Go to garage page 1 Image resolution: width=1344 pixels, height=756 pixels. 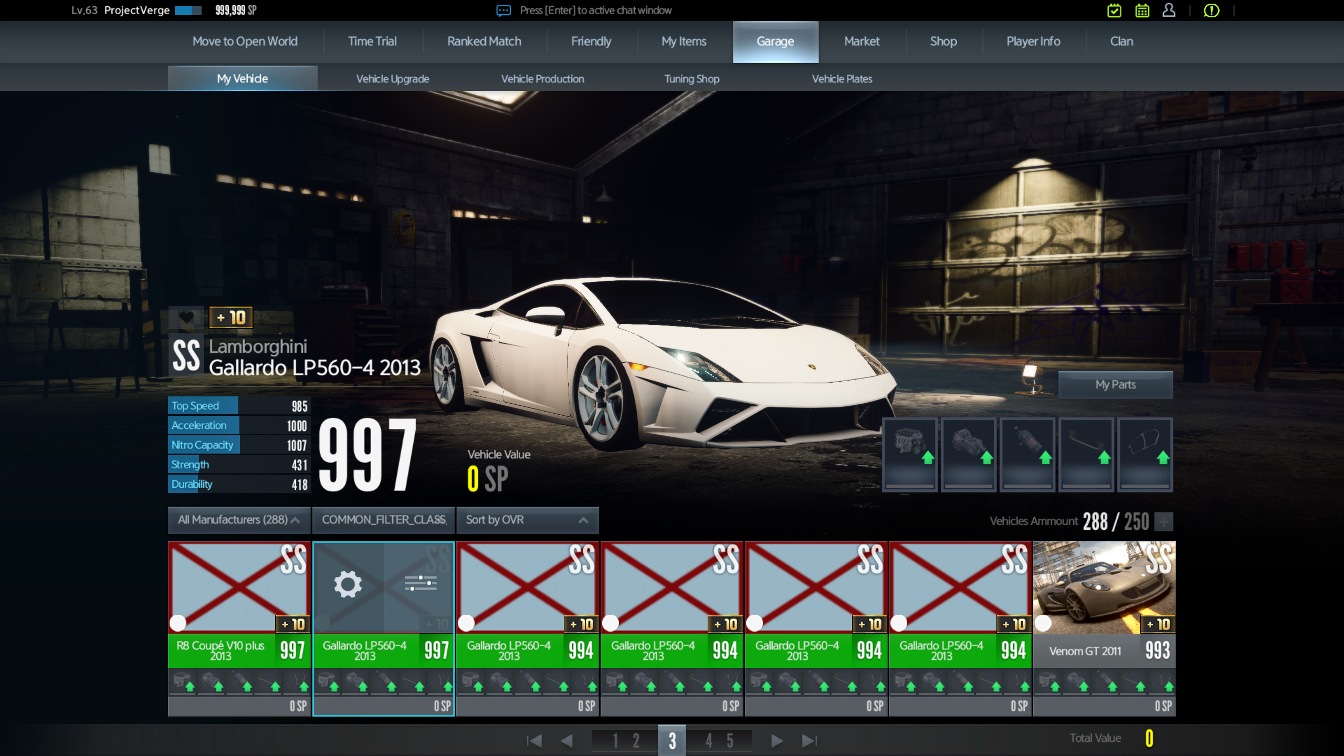click(x=615, y=741)
